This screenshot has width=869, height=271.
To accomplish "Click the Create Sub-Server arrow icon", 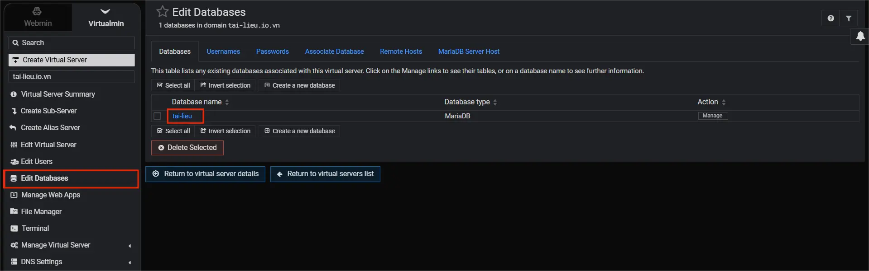I will pyautogui.click(x=14, y=111).
